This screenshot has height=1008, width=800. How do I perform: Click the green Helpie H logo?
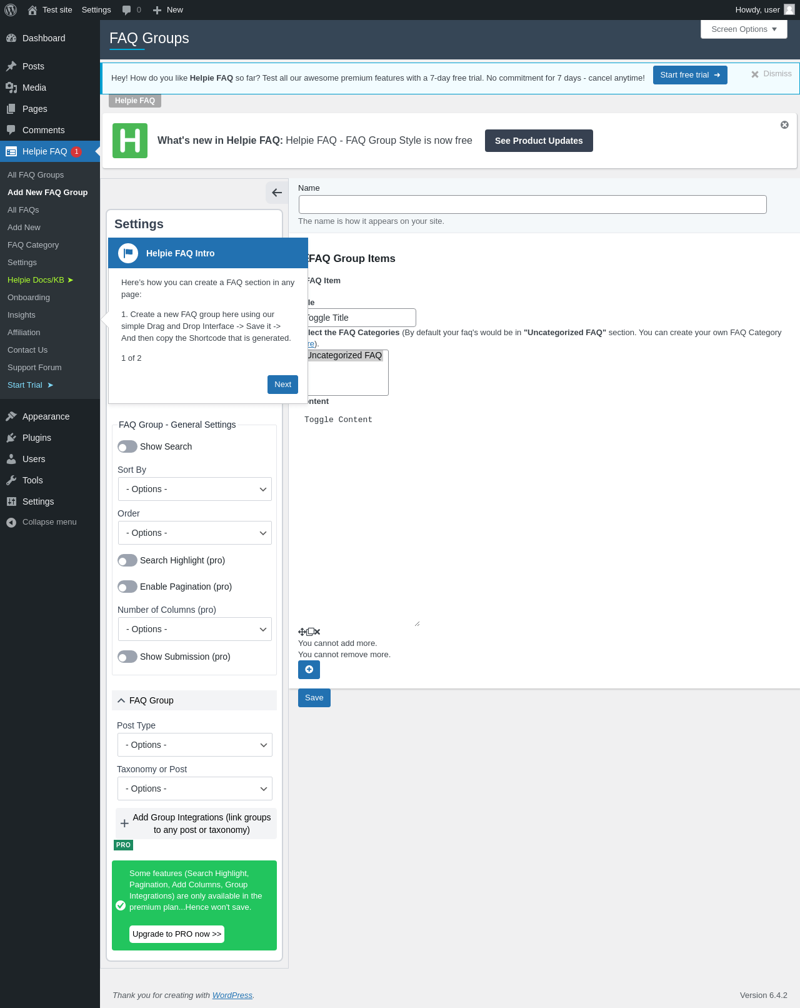130,141
